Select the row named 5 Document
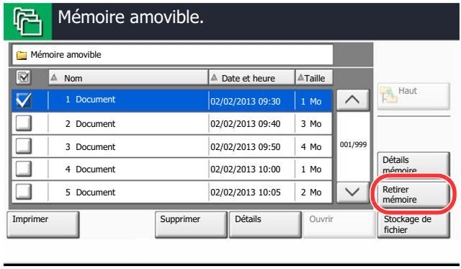 (x=172, y=192)
